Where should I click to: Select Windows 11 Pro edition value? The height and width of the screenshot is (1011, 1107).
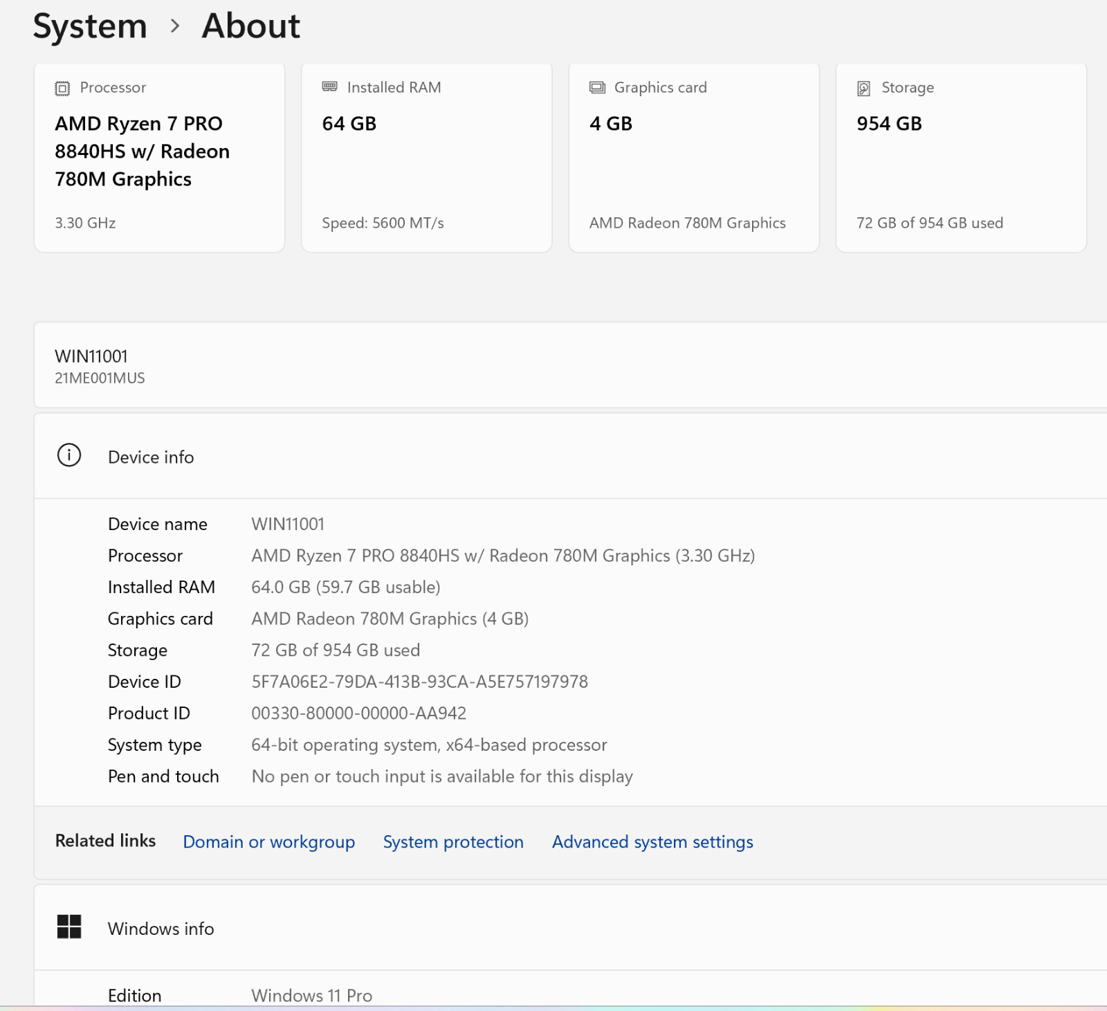click(x=311, y=995)
